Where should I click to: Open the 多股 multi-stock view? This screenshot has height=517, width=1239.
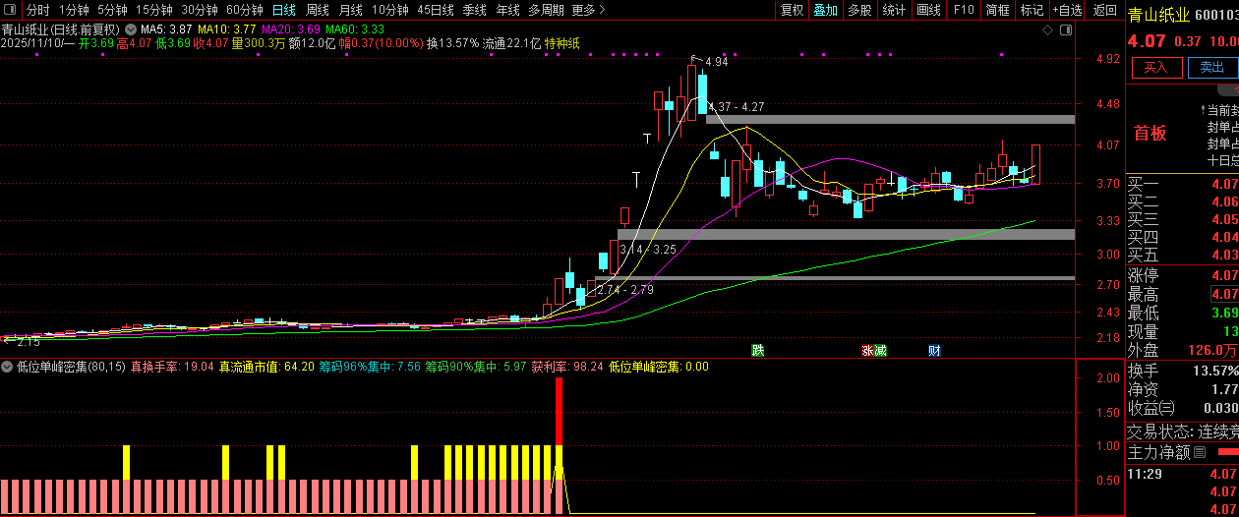859,10
